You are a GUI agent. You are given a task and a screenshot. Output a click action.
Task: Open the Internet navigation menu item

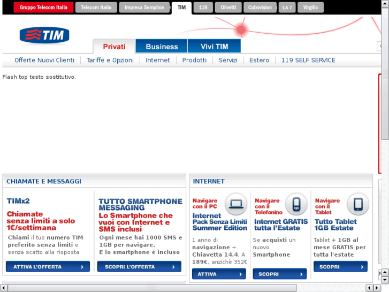coord(157,60)
